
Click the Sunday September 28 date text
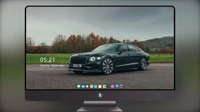(55, 66)
